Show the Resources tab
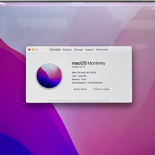The height and width of the screenshot is (155, 155). pyautogui.click(x=102, y=50)
